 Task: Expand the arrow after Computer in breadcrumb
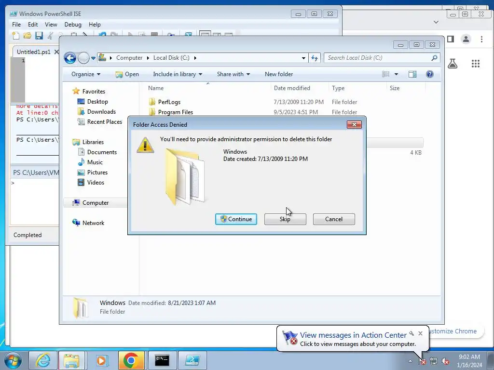tap(148, 58)
